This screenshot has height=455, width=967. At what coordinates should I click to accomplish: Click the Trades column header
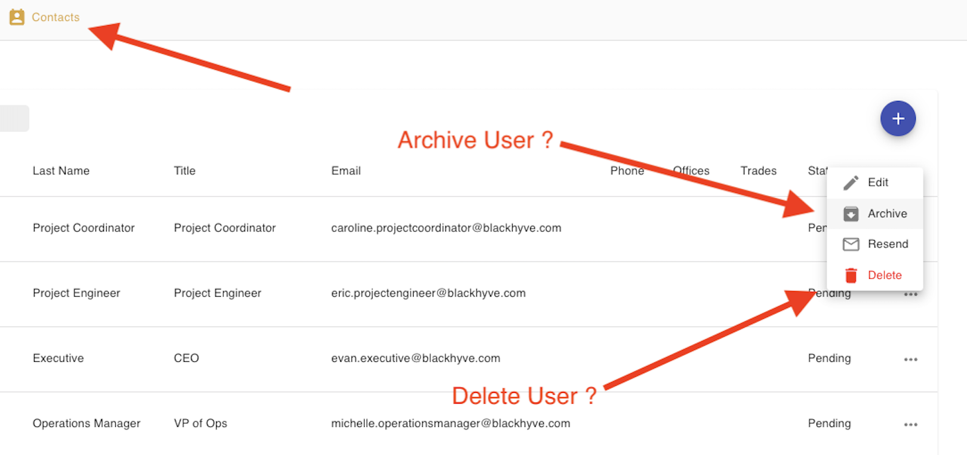coord(758,171)
